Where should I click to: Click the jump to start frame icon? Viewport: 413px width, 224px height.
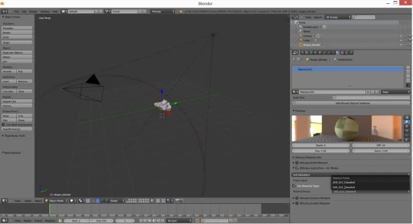(141, 221)
